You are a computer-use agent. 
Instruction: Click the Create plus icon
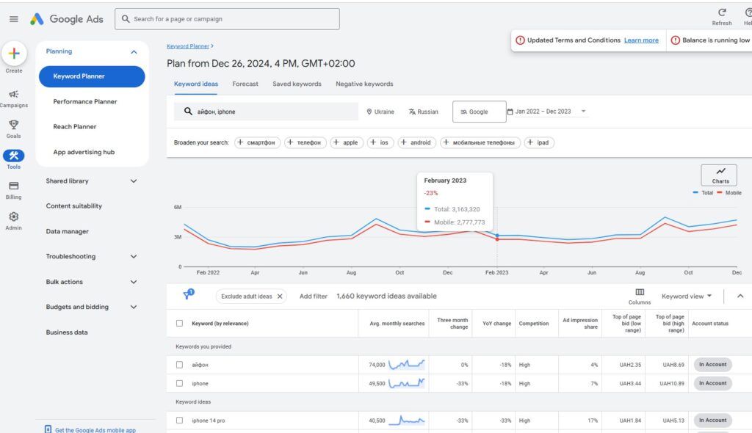(x=15, y=53)
